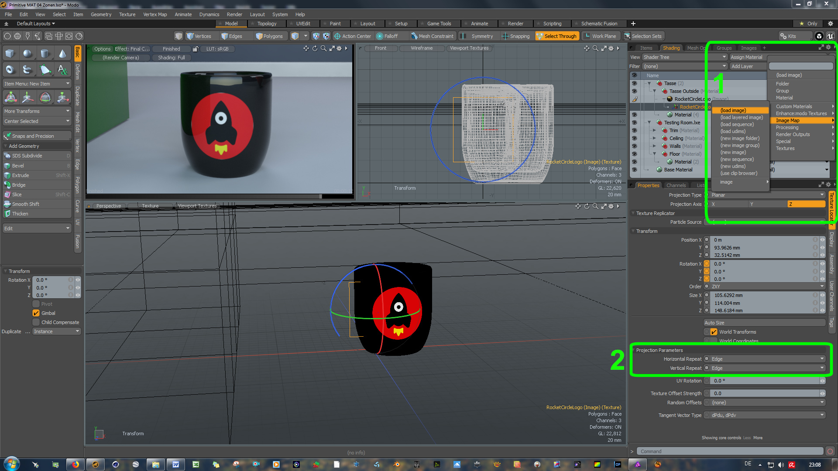Hide the Testing Room.lxe layer

tap(634, 123)
